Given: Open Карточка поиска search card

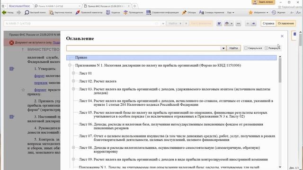Looking at the screenshot, I should point(61,13).
